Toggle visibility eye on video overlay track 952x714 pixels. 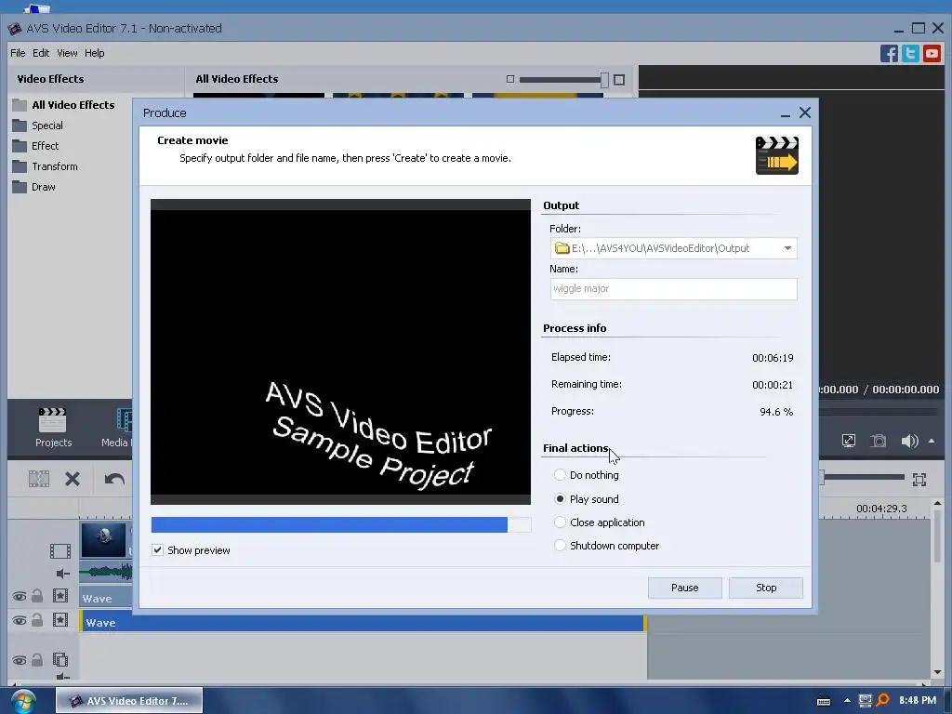coord(20,661)
